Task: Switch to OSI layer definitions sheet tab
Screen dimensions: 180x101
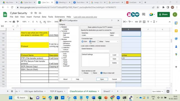Action: pyautogui.click(x=34, y=91)
